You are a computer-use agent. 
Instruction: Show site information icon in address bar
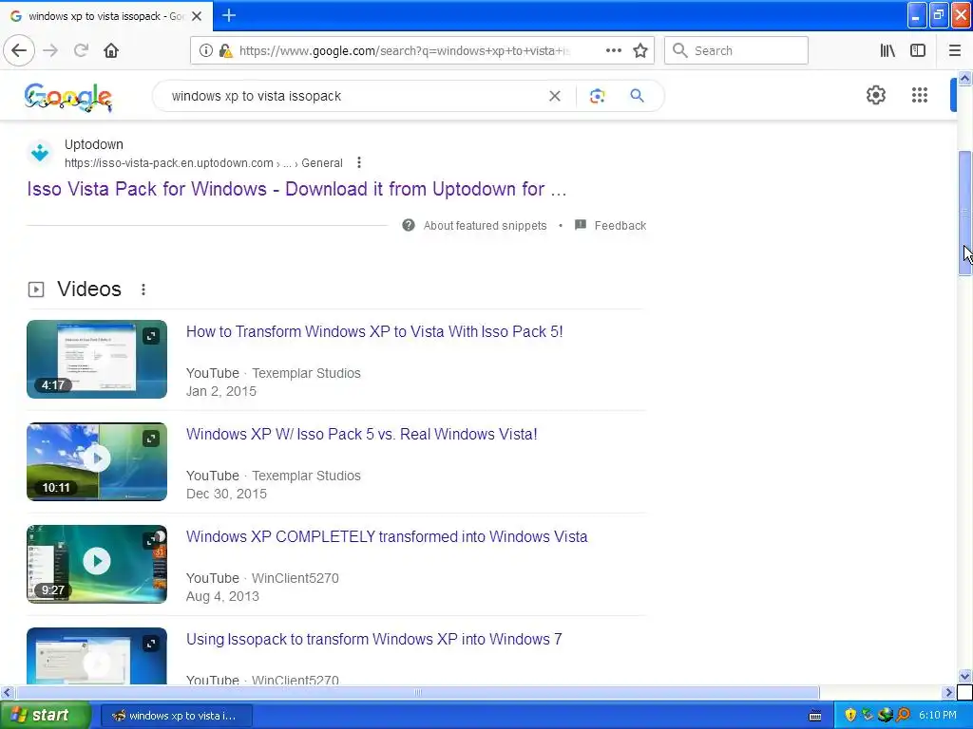[206, 51]
